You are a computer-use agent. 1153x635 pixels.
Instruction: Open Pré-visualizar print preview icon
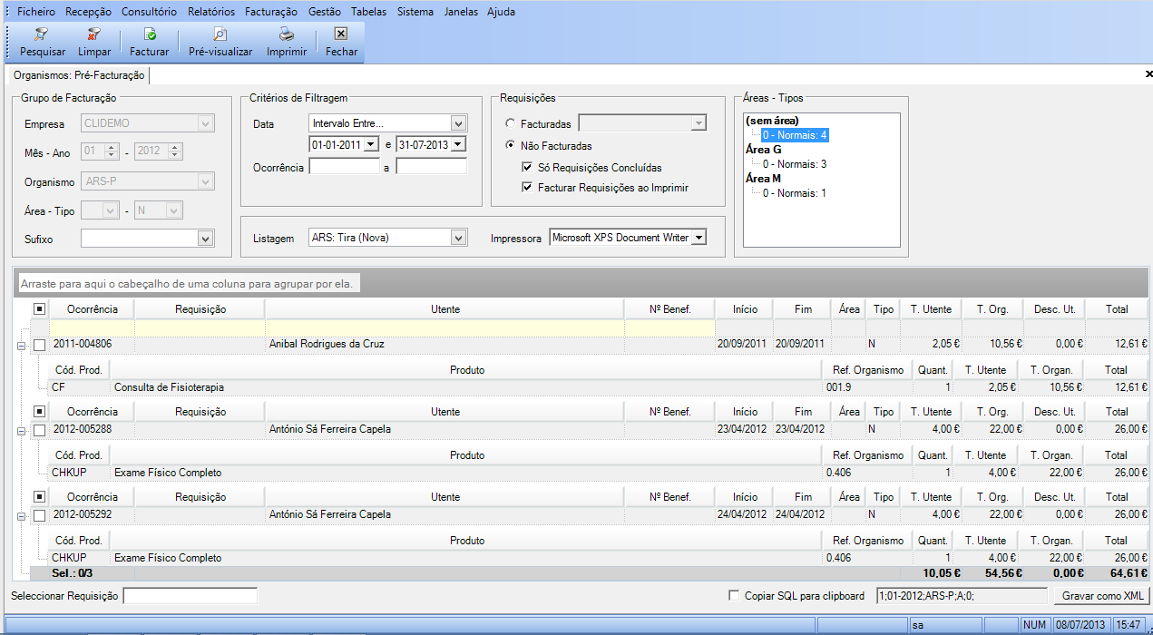[x=220, y=34]
